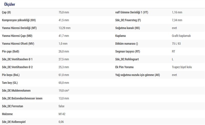The height and width of the screenshot is (125, 205).
Task: Click the 13,29 mm combustion depth value
Action: (65, 28)
